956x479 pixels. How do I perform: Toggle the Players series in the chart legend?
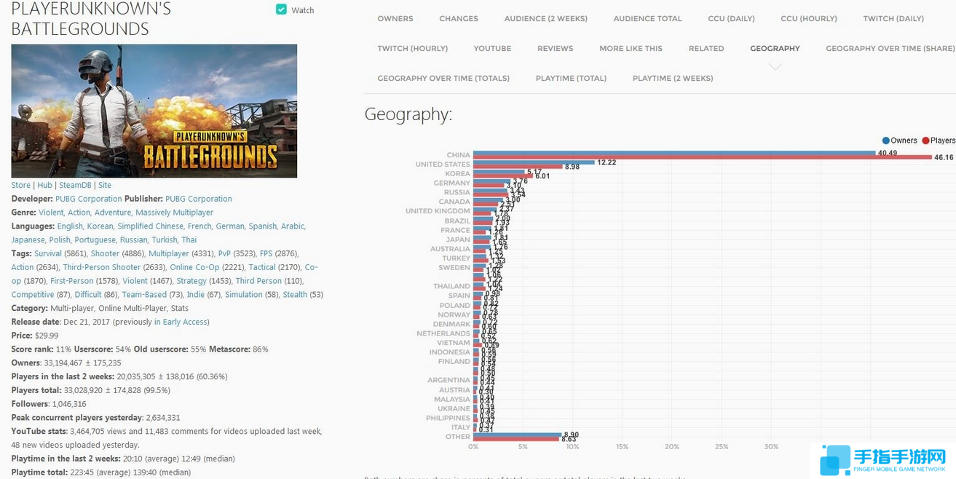(939, 140)
